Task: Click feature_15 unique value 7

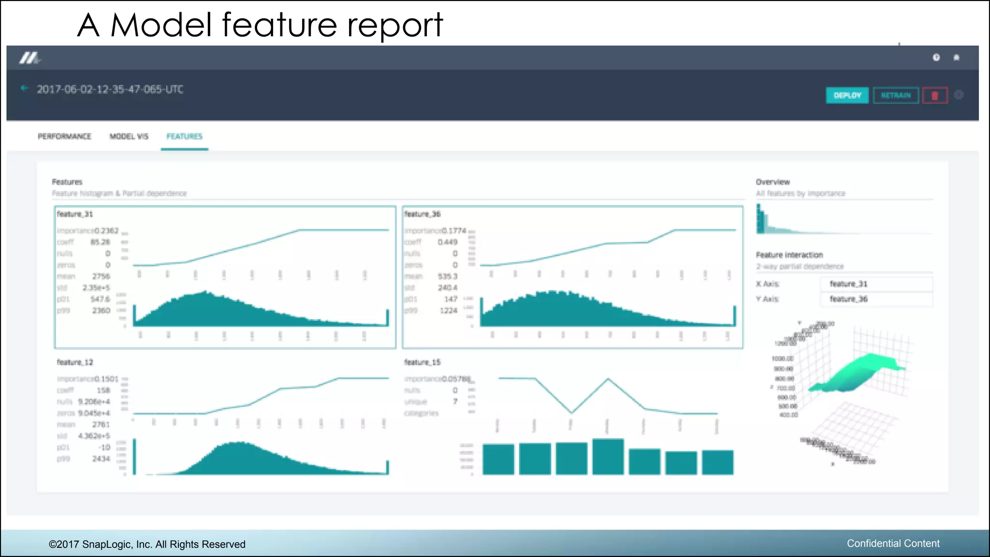Action: [455, 401]
